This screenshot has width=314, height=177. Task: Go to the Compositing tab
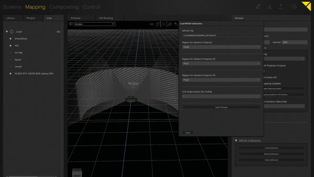pos(64,7)
